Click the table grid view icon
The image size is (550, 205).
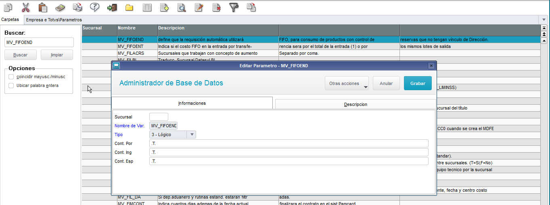(x=147, y=7)
